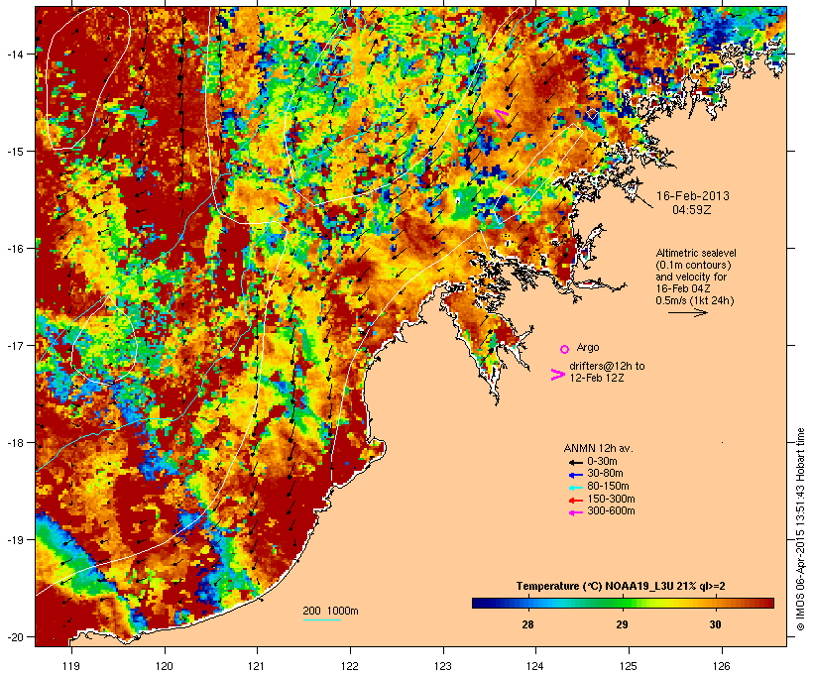Click the IMOS copyright timestamp text
Viewport: 813px width, 674px height.
[800, 529]
